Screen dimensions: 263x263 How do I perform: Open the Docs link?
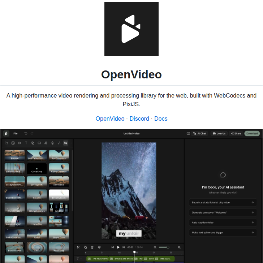pyautogui.click(x=161, y=118)
